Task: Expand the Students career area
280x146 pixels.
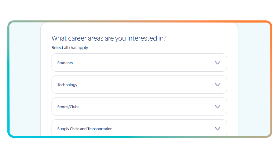Action: tap(139, 63)
